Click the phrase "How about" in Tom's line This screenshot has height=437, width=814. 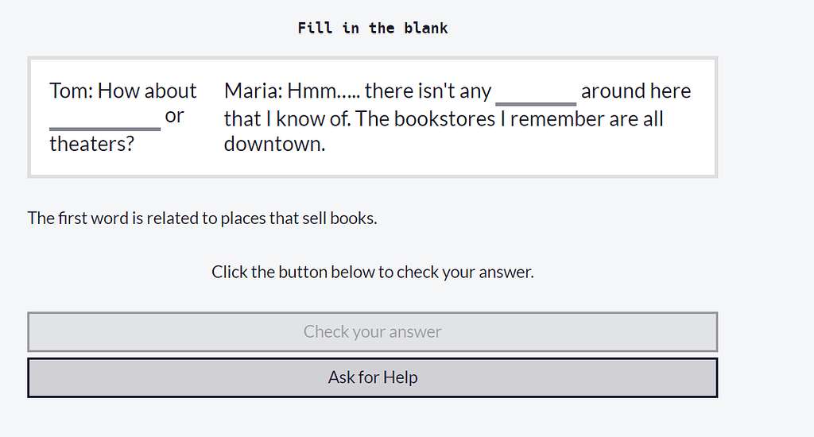pyautogui.click(x=147, y=91)
